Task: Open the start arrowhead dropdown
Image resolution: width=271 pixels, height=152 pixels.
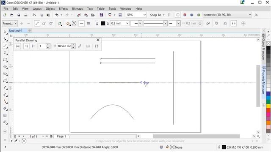Action: 140,24
